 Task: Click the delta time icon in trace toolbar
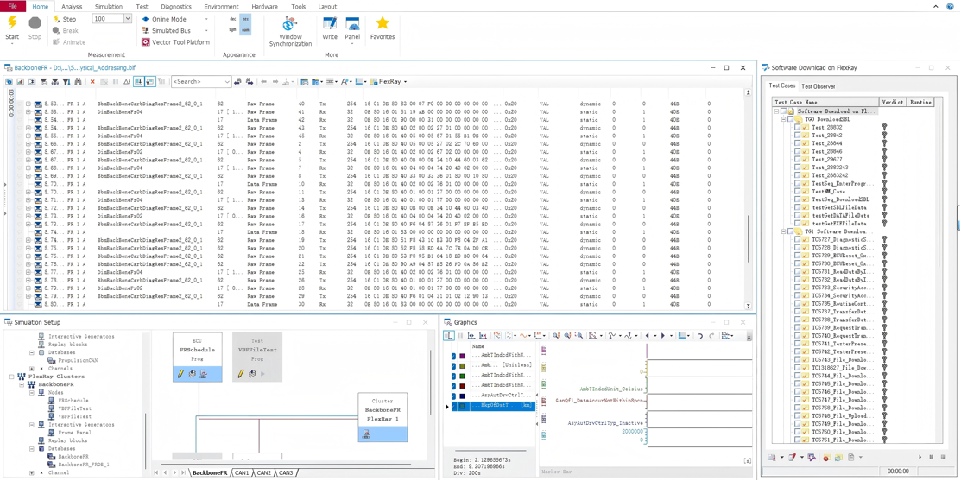(x=127, y=81)
